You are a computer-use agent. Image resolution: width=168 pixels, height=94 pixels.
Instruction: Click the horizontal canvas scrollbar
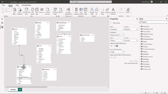coord(27,87)
